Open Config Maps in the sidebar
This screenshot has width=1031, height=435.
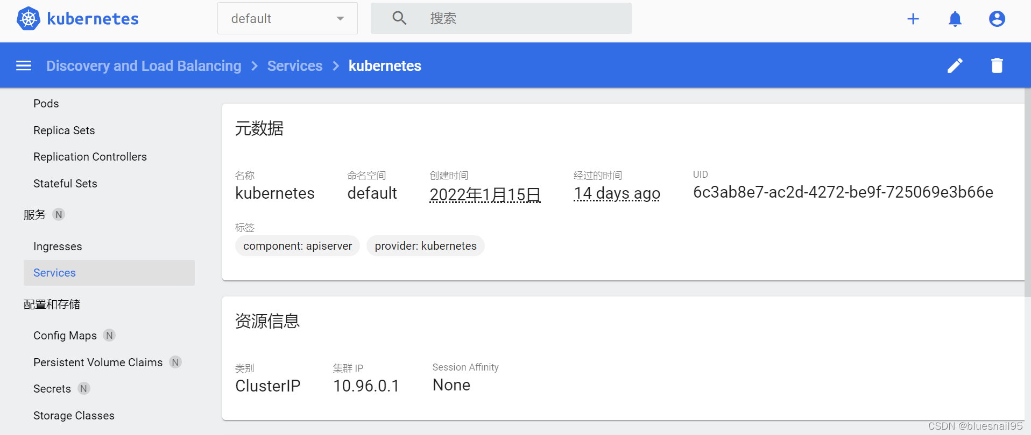pos(65,336)
